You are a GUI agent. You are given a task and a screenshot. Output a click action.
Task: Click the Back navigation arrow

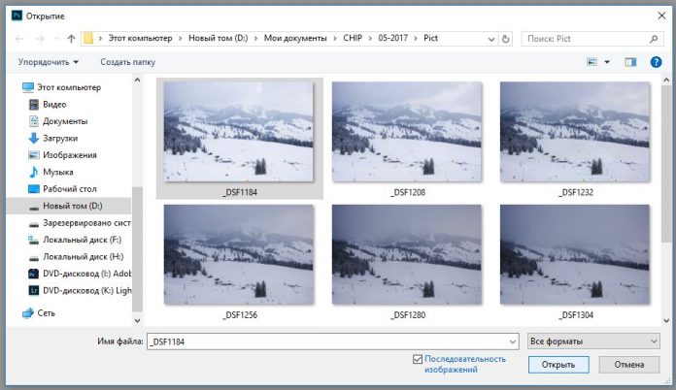pyautogui.click(x=20, y=39)
